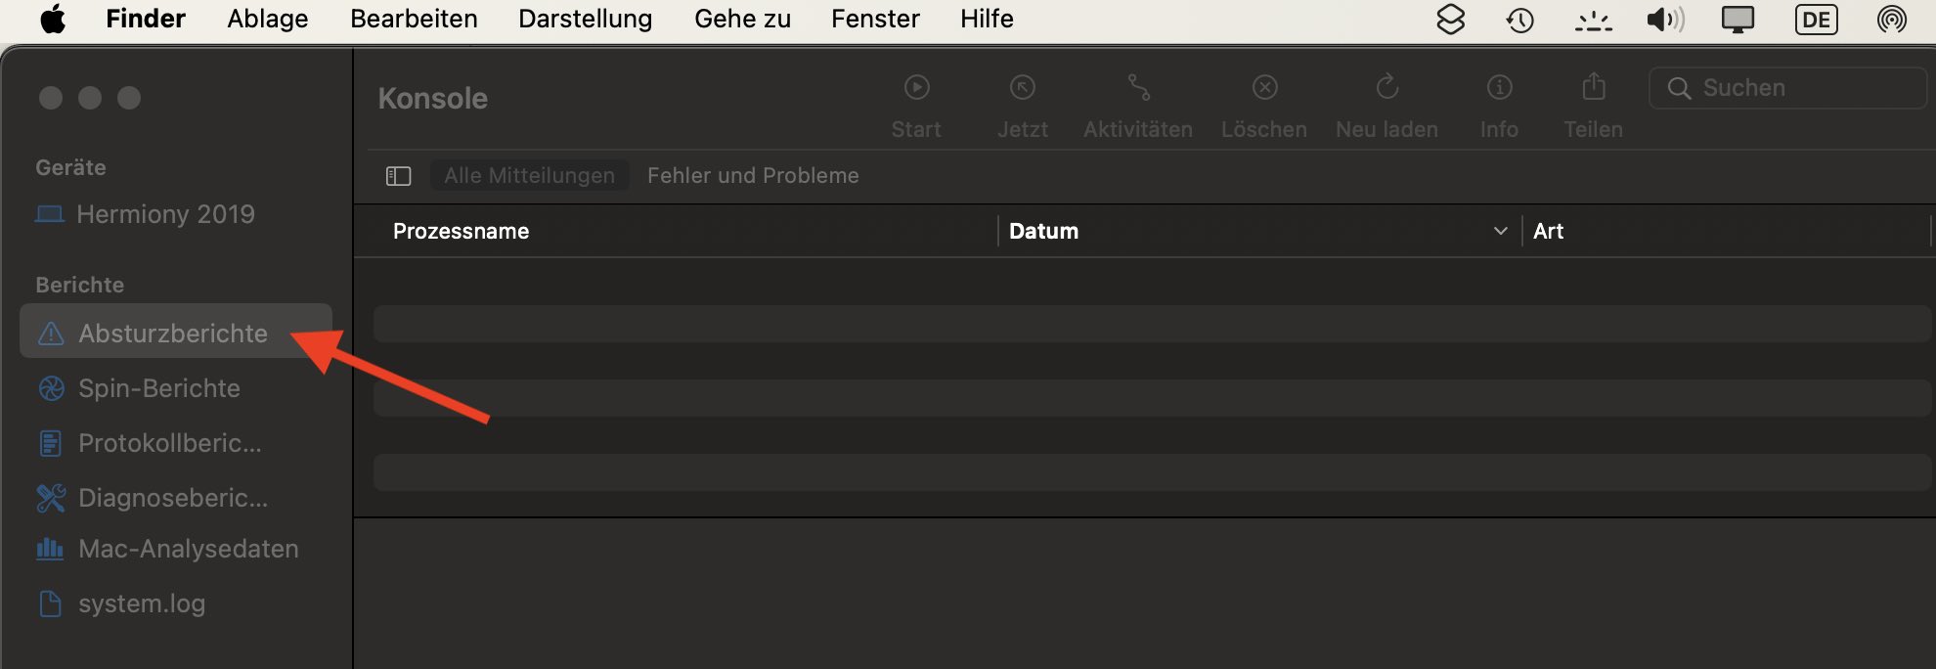The image size is (1936, 669).
Task: Click the Jetzt (Now) toolbar icon
Action: [x=1022, y=88]
